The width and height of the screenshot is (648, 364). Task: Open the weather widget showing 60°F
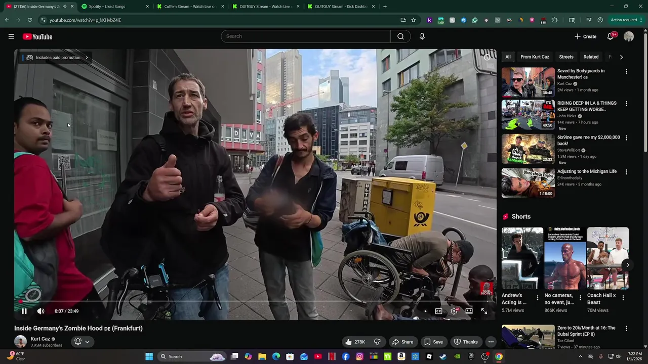(15, 356)
